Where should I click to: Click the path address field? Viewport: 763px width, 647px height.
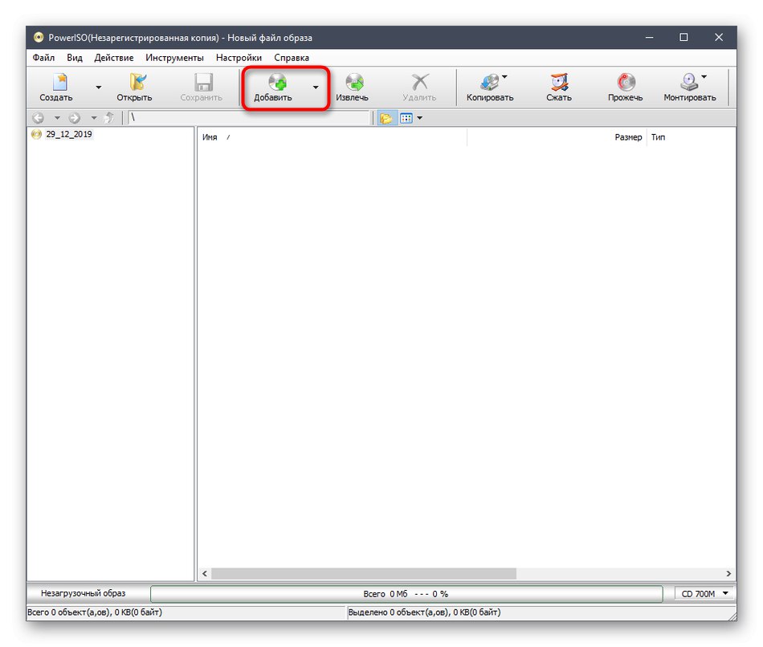coord(249,118)
